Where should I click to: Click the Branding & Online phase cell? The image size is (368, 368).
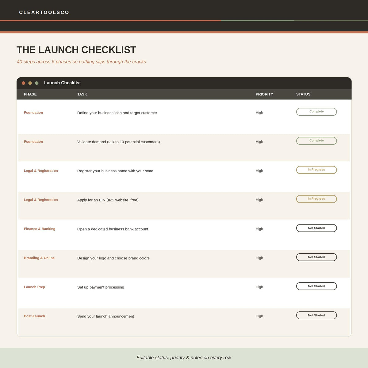point(39,258)
